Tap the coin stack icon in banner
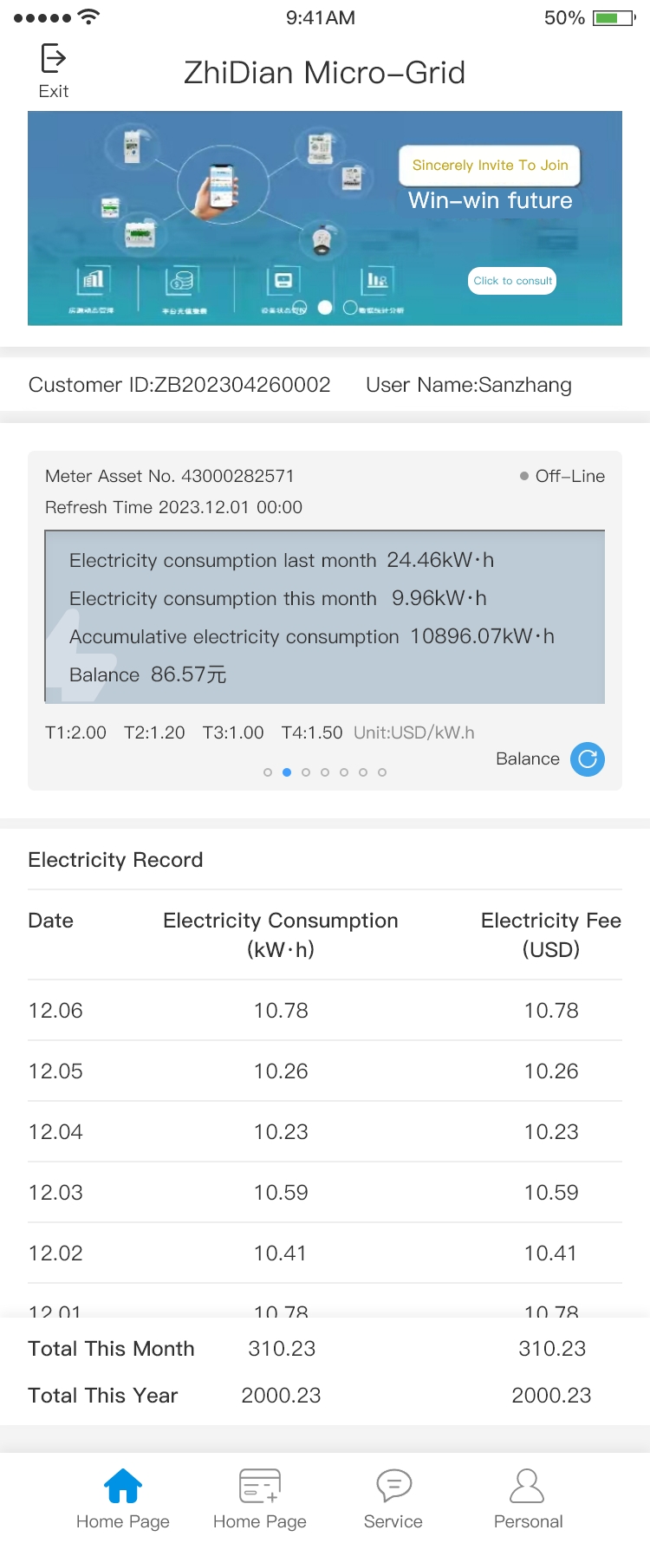 click(182, 280)
